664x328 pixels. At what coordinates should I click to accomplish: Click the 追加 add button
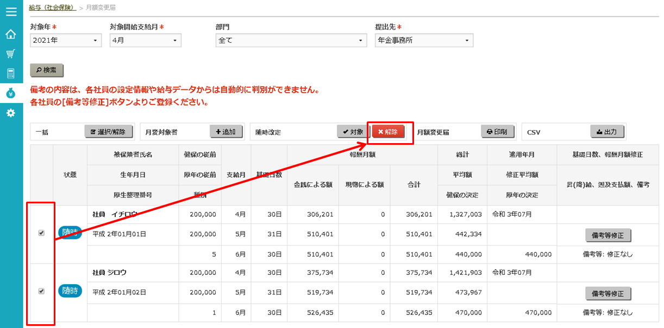225,132
